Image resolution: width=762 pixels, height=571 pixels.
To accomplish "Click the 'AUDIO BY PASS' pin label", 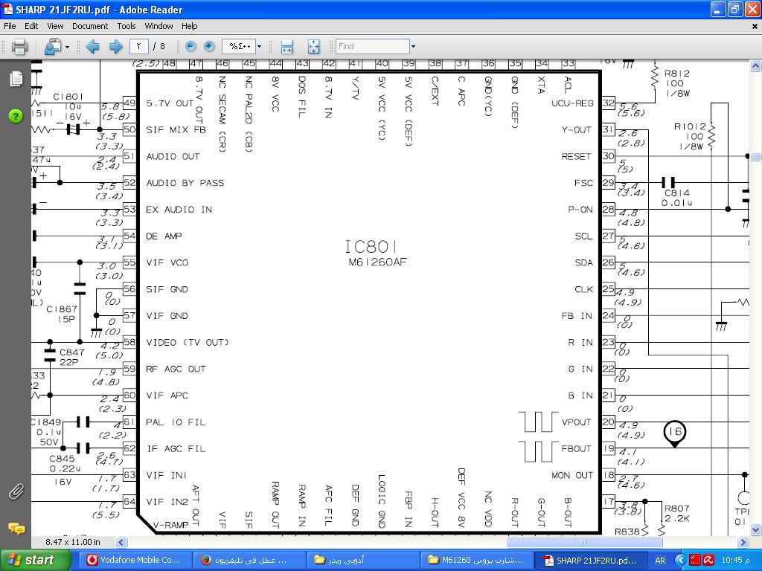I will [x=185, y=183].
